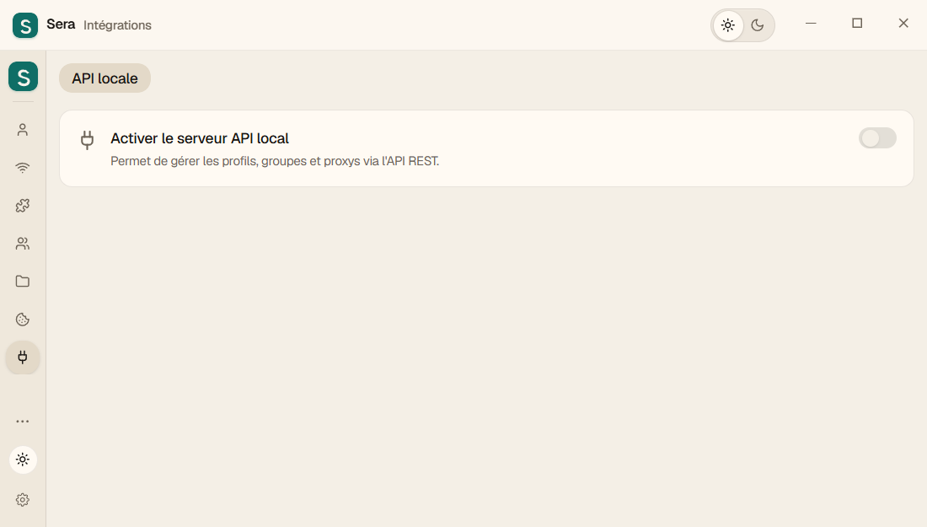Viewport: 927px width, 527px height.
Task: Open settings via sidebar gear icon
Action: [x=23, y=500]
